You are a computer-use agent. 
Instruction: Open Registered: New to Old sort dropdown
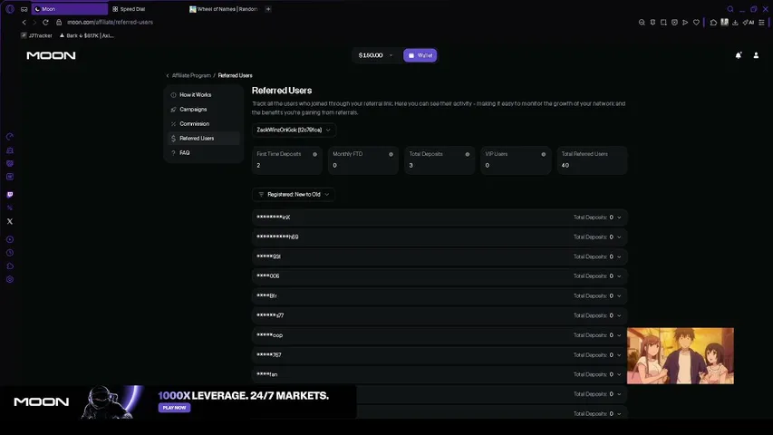tap(294, 194)
